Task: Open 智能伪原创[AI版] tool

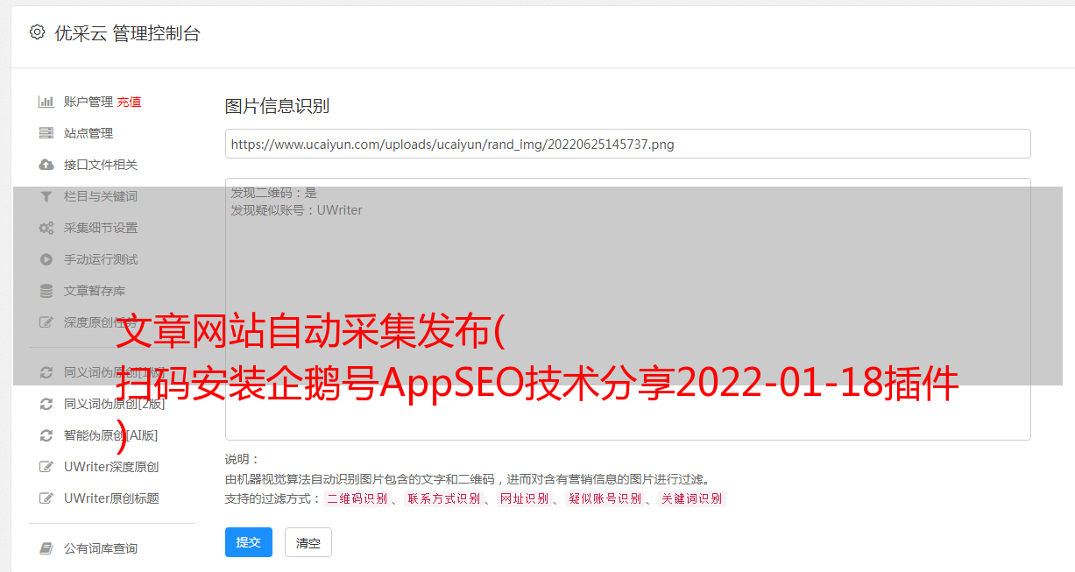Action: (111, 435)
